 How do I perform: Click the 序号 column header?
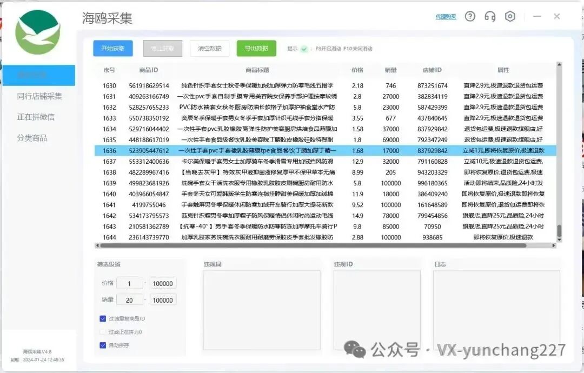(x=109, y=70)
